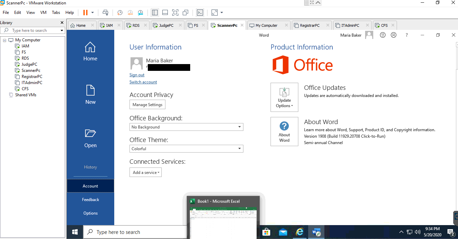458x239 pixels.
Task: Click New in the Word sidebar
Action: tap(91, 95)
